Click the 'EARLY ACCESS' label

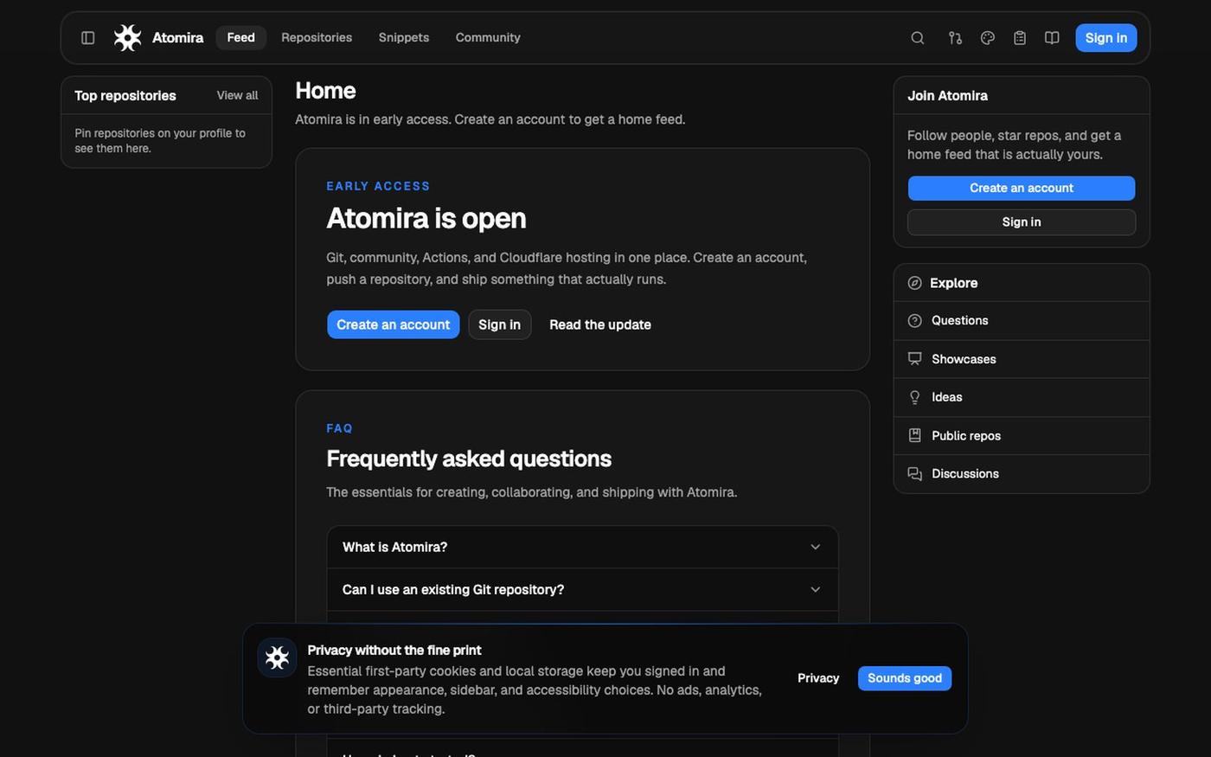pos(378,186)
